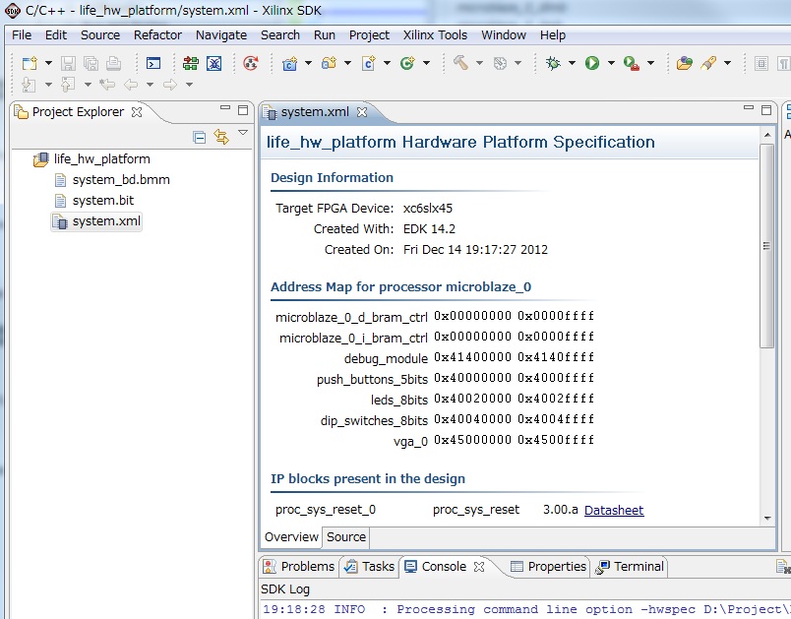Expand the New Source Folder dropdown arrow
This screenshot has height=619, width=791.
347,63
